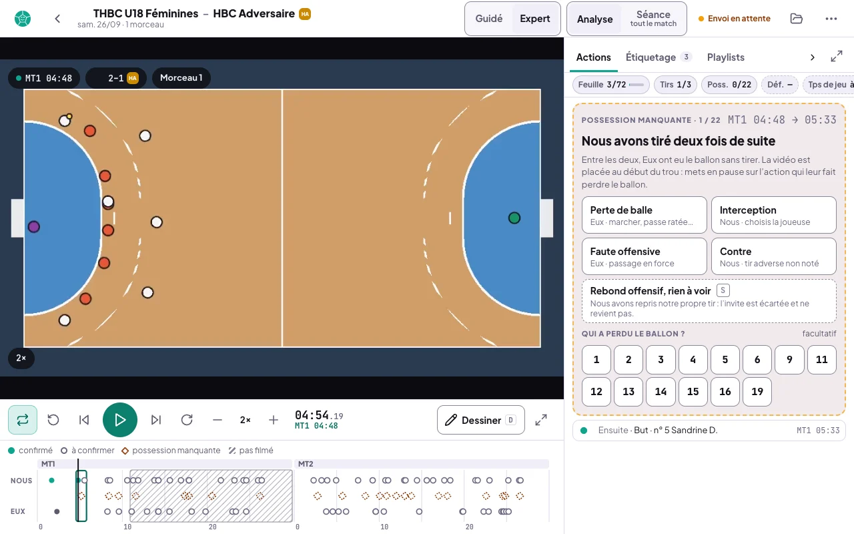Enter fullscreen video with expand arrows

point(541,420)
